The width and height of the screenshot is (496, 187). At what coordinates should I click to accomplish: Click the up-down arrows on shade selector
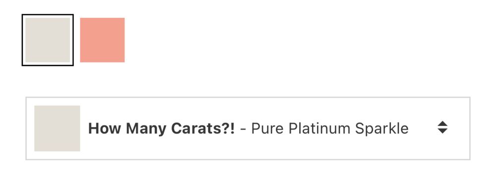(x=442, y=127)
